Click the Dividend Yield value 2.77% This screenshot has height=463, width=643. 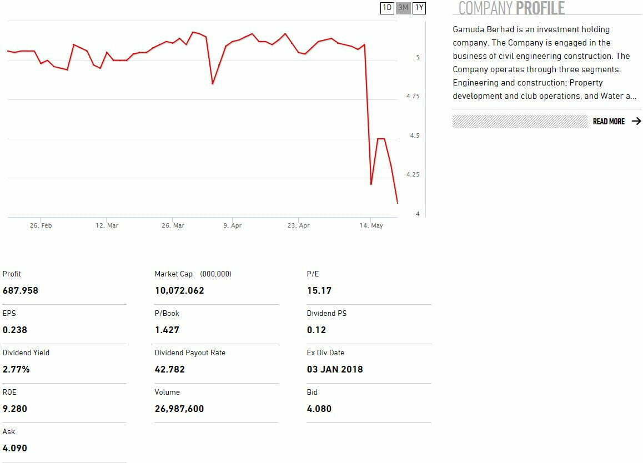click(16, 369)
